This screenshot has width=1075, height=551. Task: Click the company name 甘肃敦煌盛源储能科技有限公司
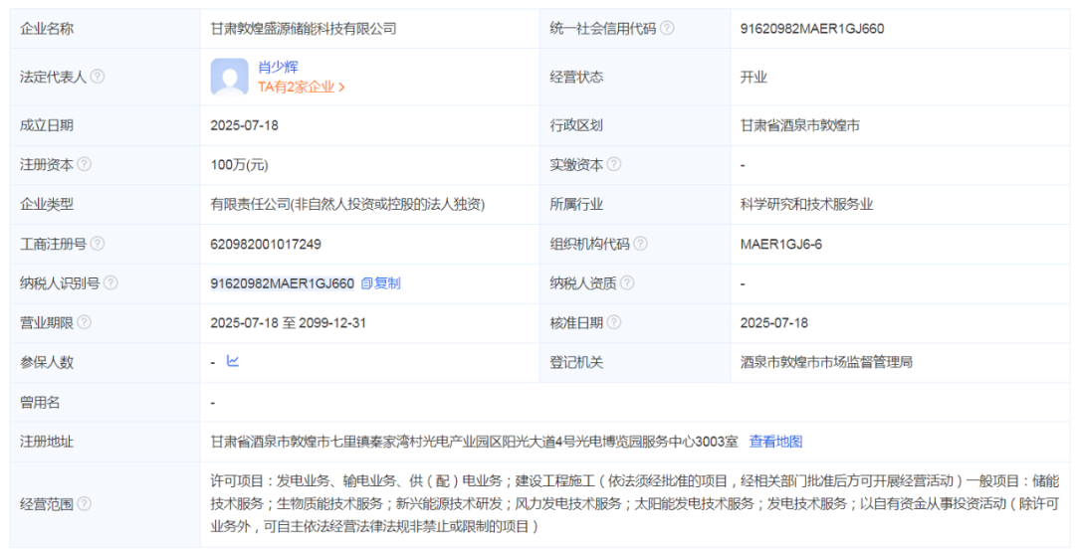click(x=304, y=29)
